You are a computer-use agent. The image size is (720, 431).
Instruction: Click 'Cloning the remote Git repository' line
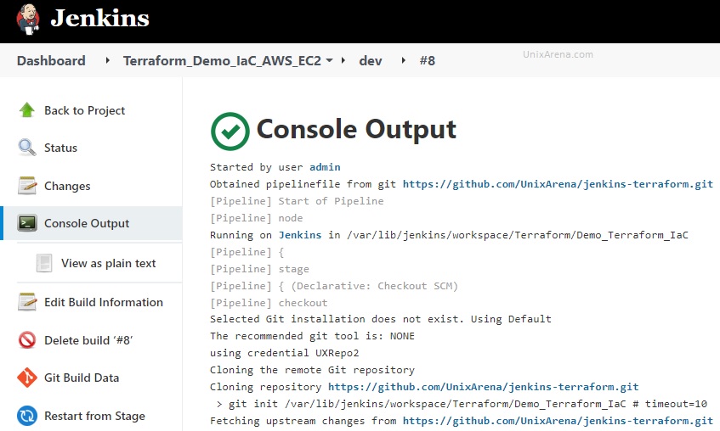(312, 370)
